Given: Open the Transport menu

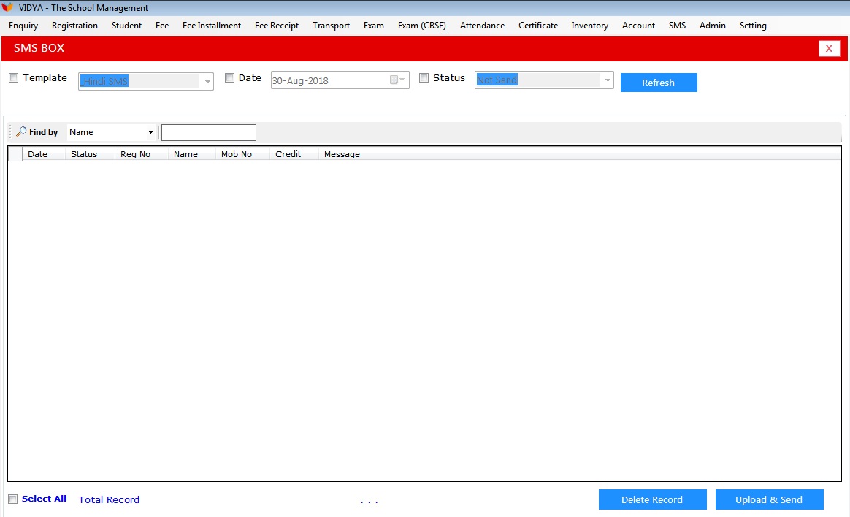Looking at the screenshot, I should (x=332, y=26).
